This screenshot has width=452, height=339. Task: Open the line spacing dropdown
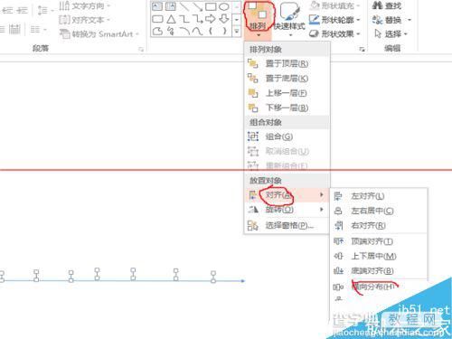(45, 11)
